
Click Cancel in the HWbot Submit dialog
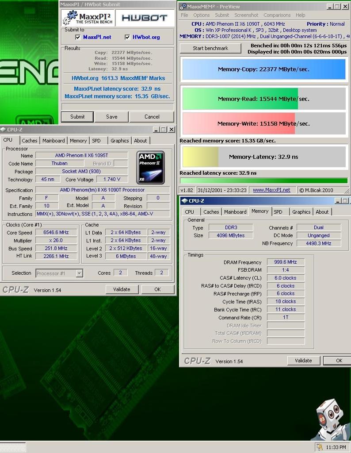(152, 117)
